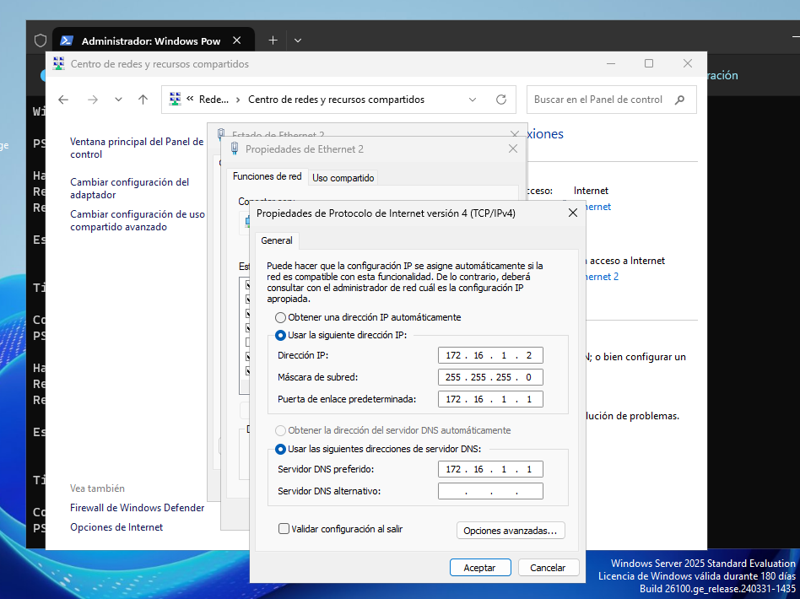
Task: Close the PowerShell terminal tab
Action: 237,40
